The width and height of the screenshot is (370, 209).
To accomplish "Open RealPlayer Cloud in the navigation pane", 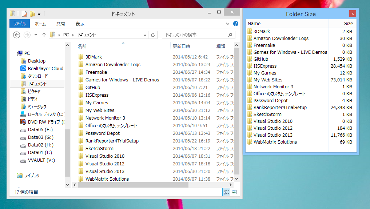I will pos(45,68).
